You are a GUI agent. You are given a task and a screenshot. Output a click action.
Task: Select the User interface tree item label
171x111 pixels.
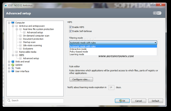22,71
